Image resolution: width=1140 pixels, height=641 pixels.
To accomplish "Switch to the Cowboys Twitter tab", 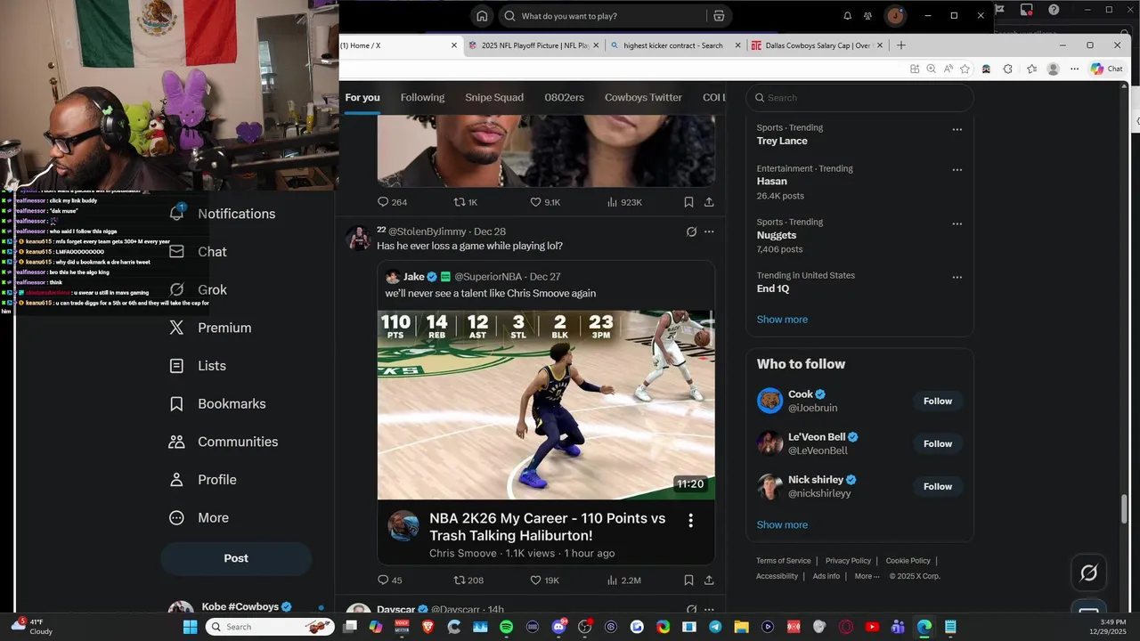I will point(643,97).
